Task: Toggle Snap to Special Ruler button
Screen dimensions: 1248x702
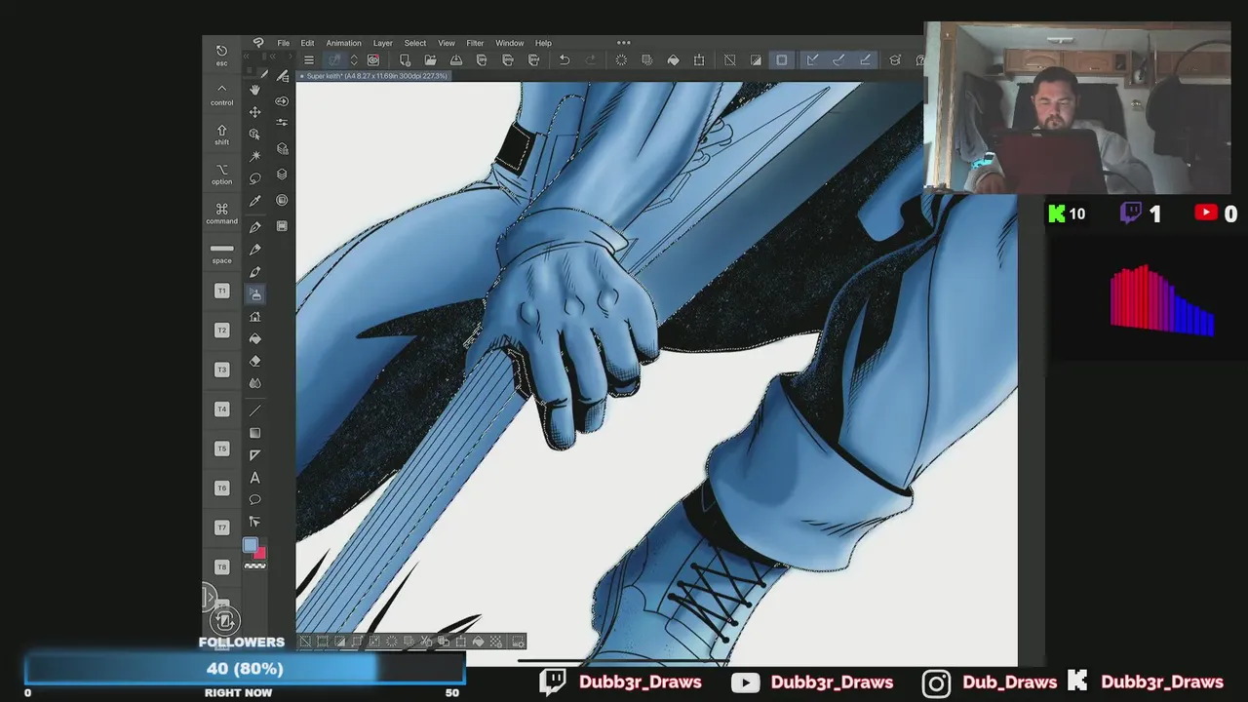Action: (838, 60)
